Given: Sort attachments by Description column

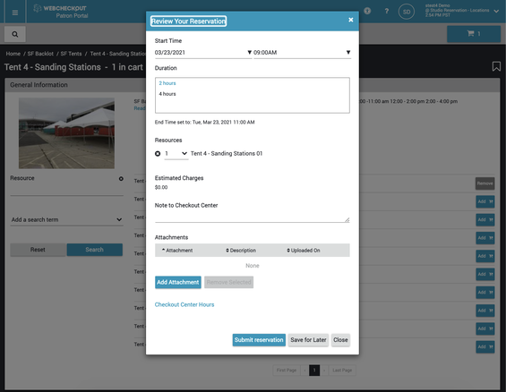Looking at the screenshot, I should click(x=241, y=251).
